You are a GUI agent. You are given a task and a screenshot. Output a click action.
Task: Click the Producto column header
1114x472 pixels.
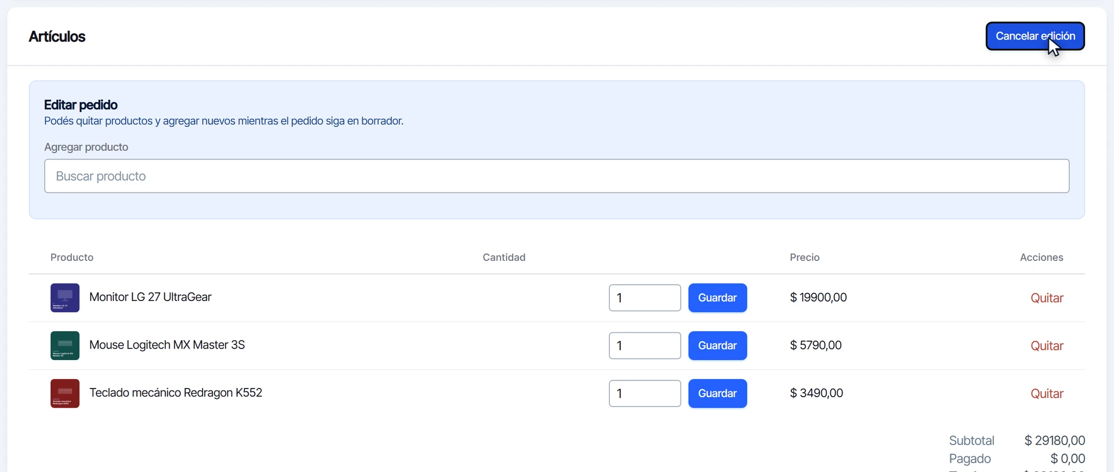point(72,257)
